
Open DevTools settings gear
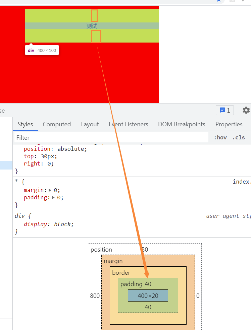246,110
